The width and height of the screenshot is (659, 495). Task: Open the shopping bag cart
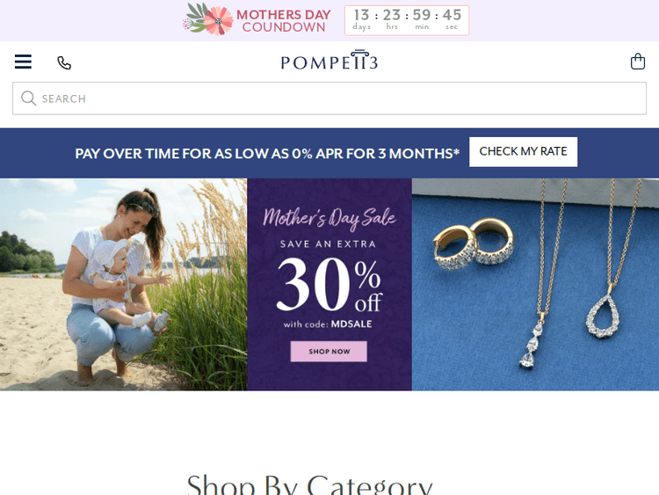click(638, 62)
